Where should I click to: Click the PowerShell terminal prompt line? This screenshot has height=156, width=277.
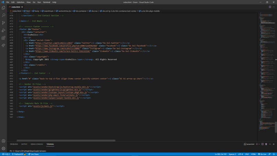(x=28, y=151)
